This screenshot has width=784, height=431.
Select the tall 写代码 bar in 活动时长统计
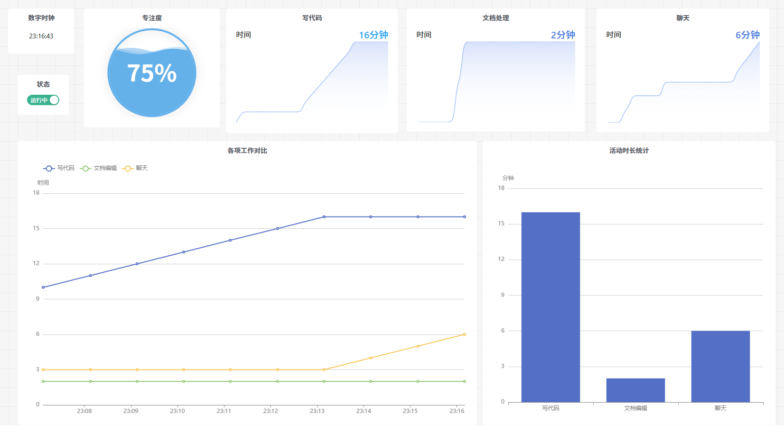[551, 307]
